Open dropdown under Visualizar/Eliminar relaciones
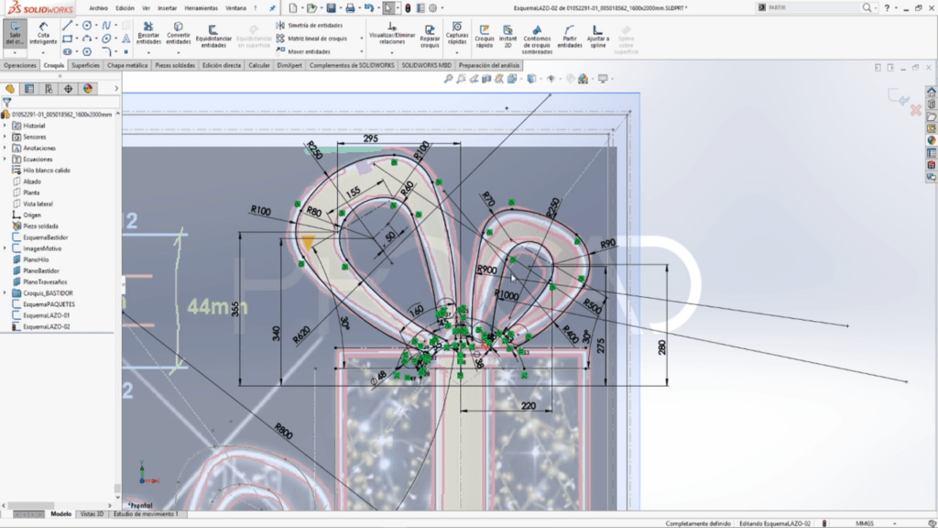The width and height of the screenshot is (938, 528). click(392, 52)
